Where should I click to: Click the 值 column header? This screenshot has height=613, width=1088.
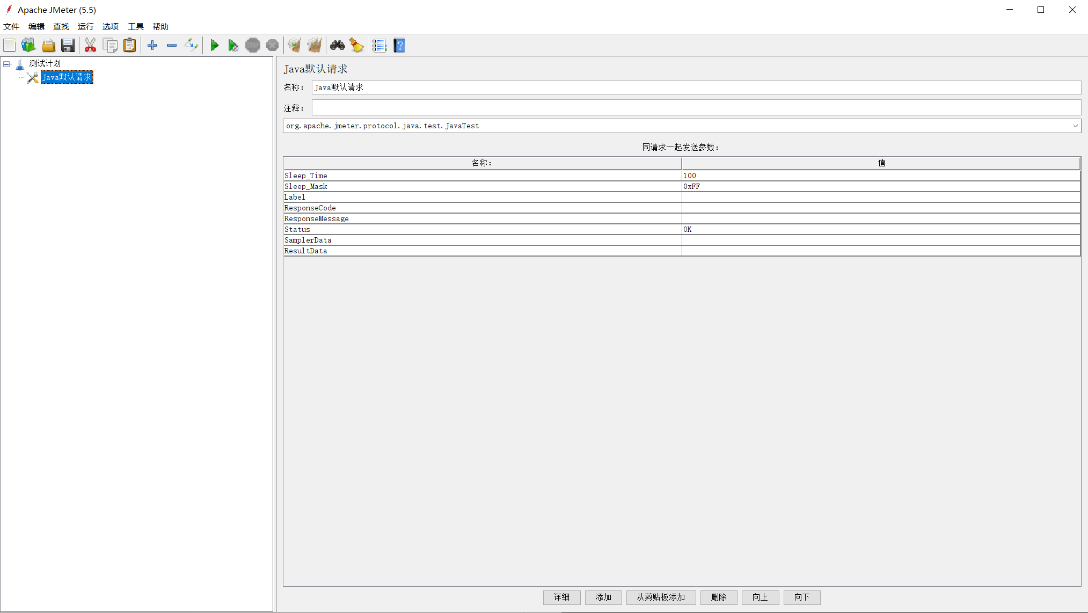[x=881, y=163]
